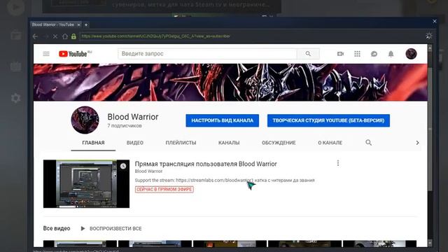
Task: Click the gear settings icon in the left sidebar
Action: 15,98
